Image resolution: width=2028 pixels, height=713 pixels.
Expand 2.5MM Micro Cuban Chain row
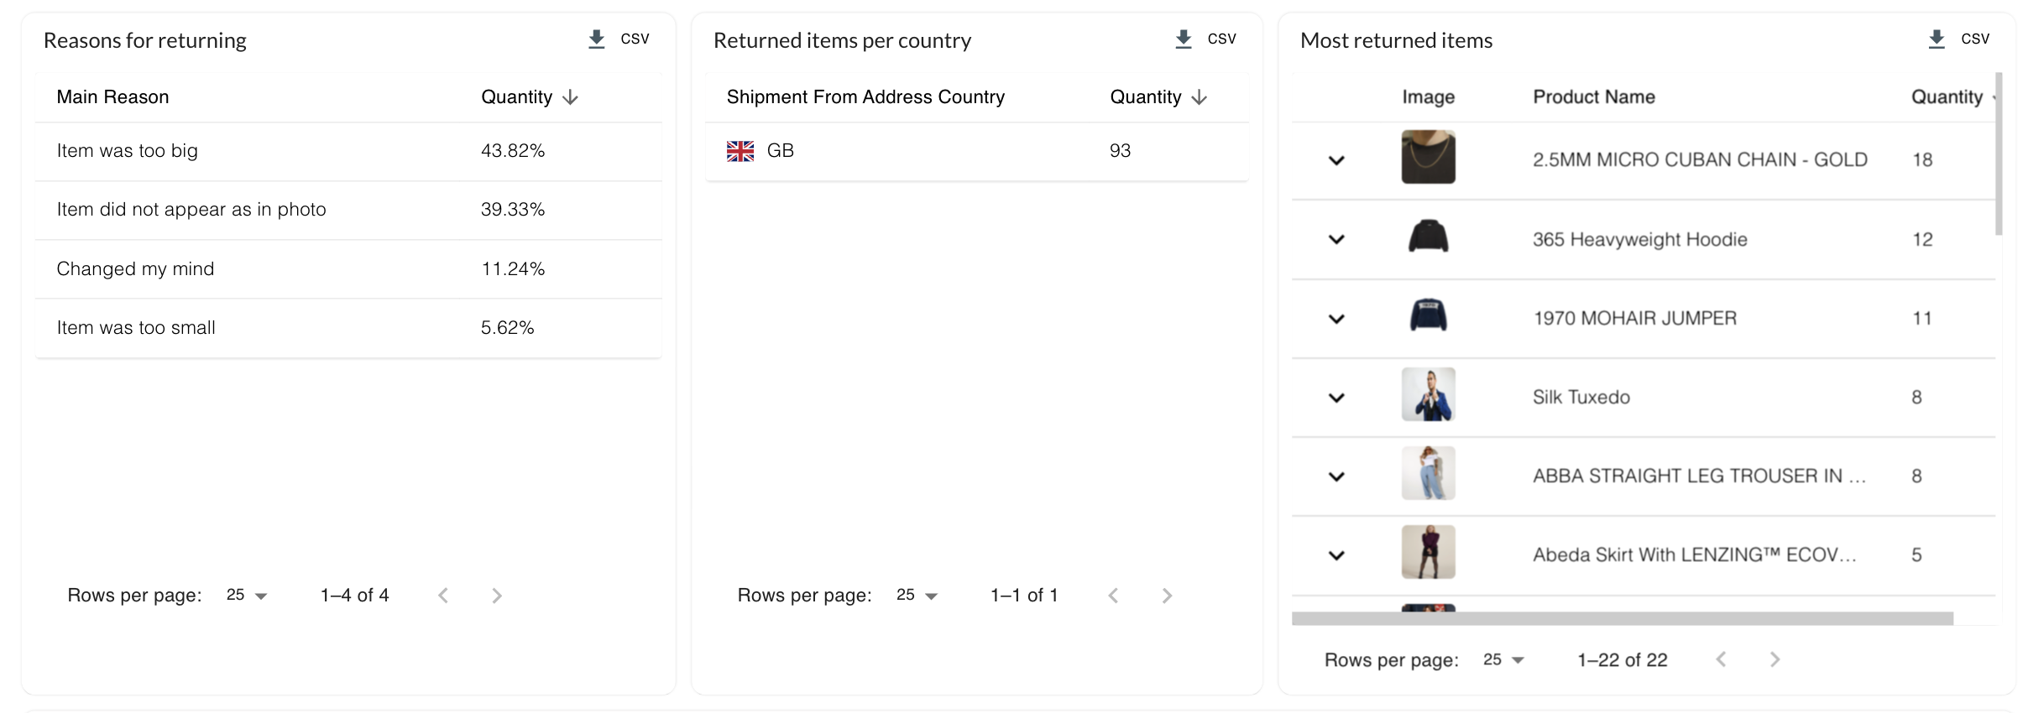[x=1337, y=160]
